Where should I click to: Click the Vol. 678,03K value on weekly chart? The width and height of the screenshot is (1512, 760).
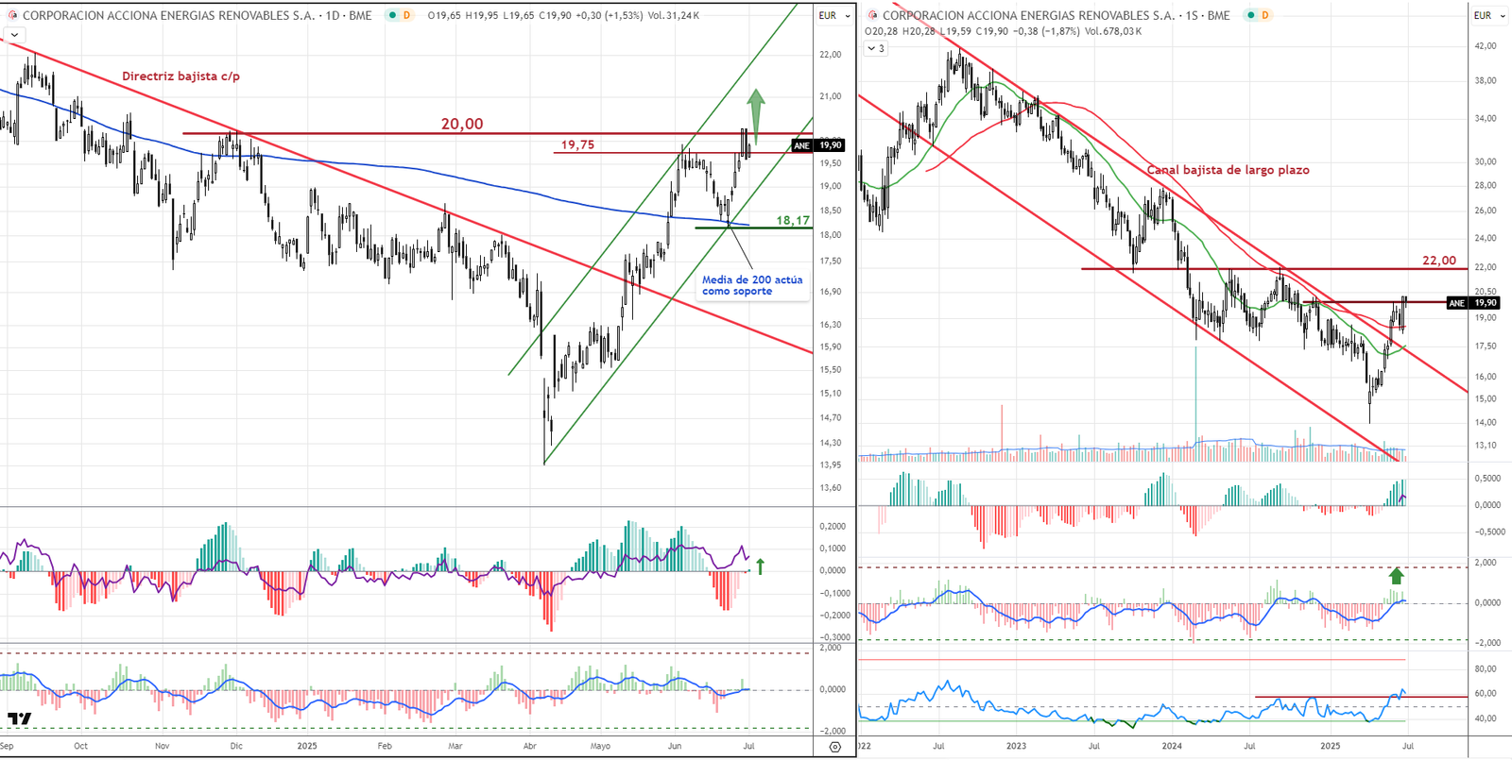(x=1113, y=31)
